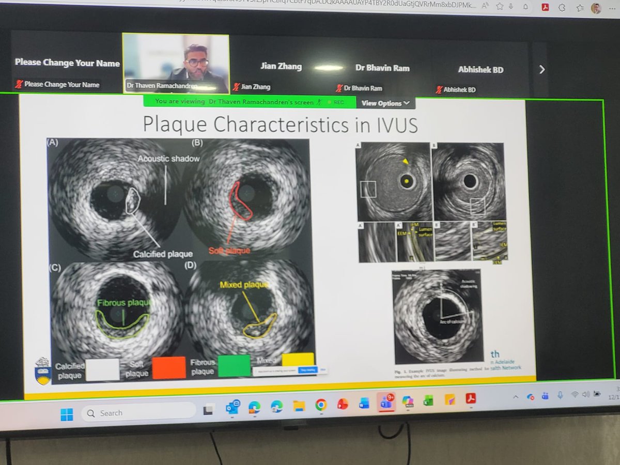Click the yellow 'Mixed plaque' label
Screen dimensions: 620x465
(243, 285)
